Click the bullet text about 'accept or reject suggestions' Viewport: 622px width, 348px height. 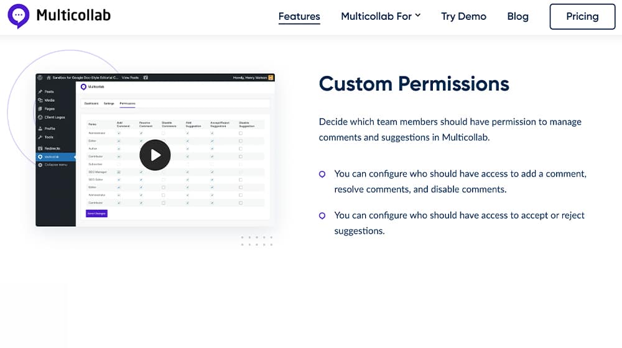tap(460, 223)
